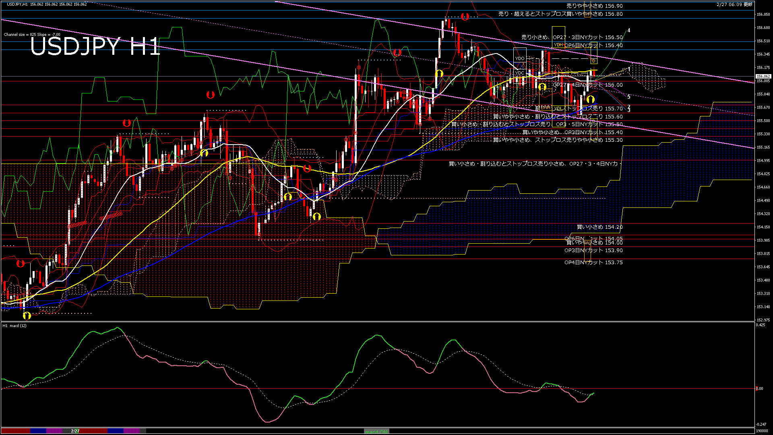
Task: Select the orange W pattern marker beside the 156.80 annotation
Action: point(587,14)
